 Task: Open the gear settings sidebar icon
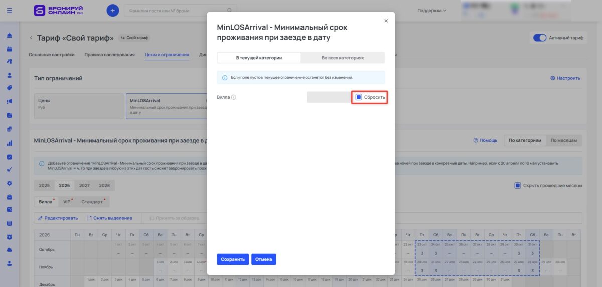(10, 183)
